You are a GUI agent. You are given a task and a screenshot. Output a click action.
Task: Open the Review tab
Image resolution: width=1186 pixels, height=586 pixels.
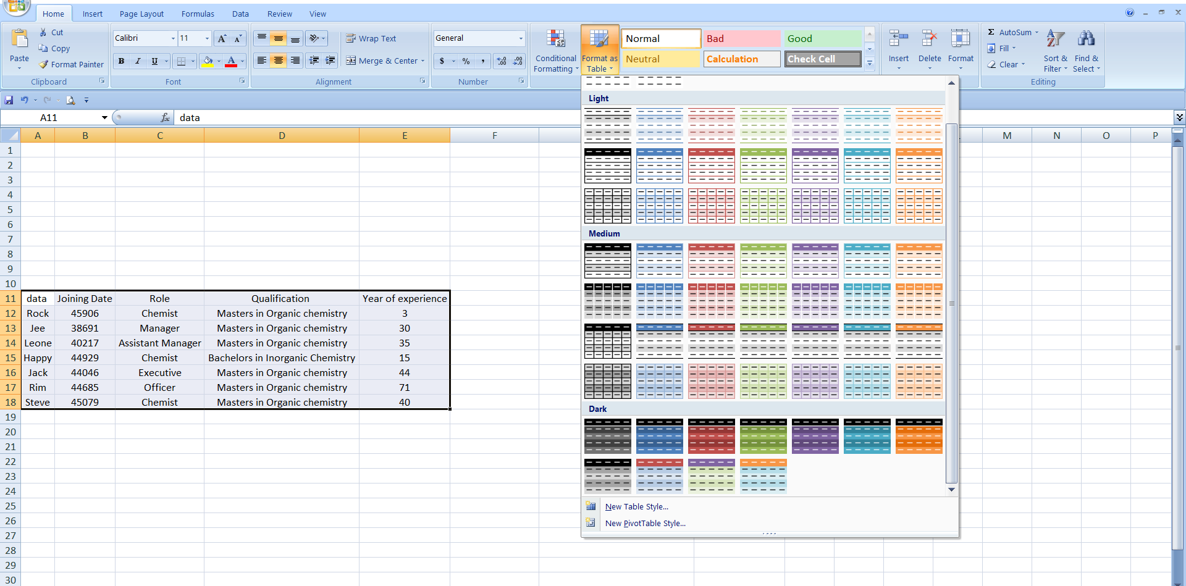(280, 14)
